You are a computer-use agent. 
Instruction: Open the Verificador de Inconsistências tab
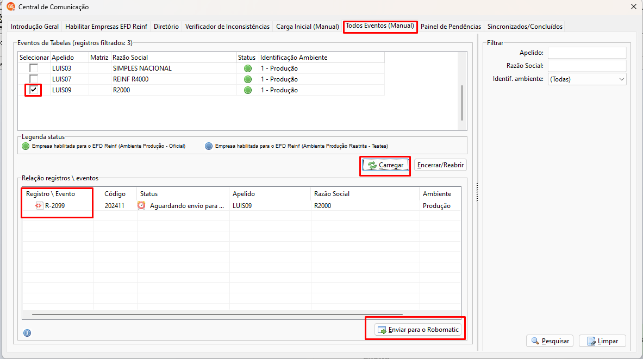pyautogui.click(x=227, y=27)
